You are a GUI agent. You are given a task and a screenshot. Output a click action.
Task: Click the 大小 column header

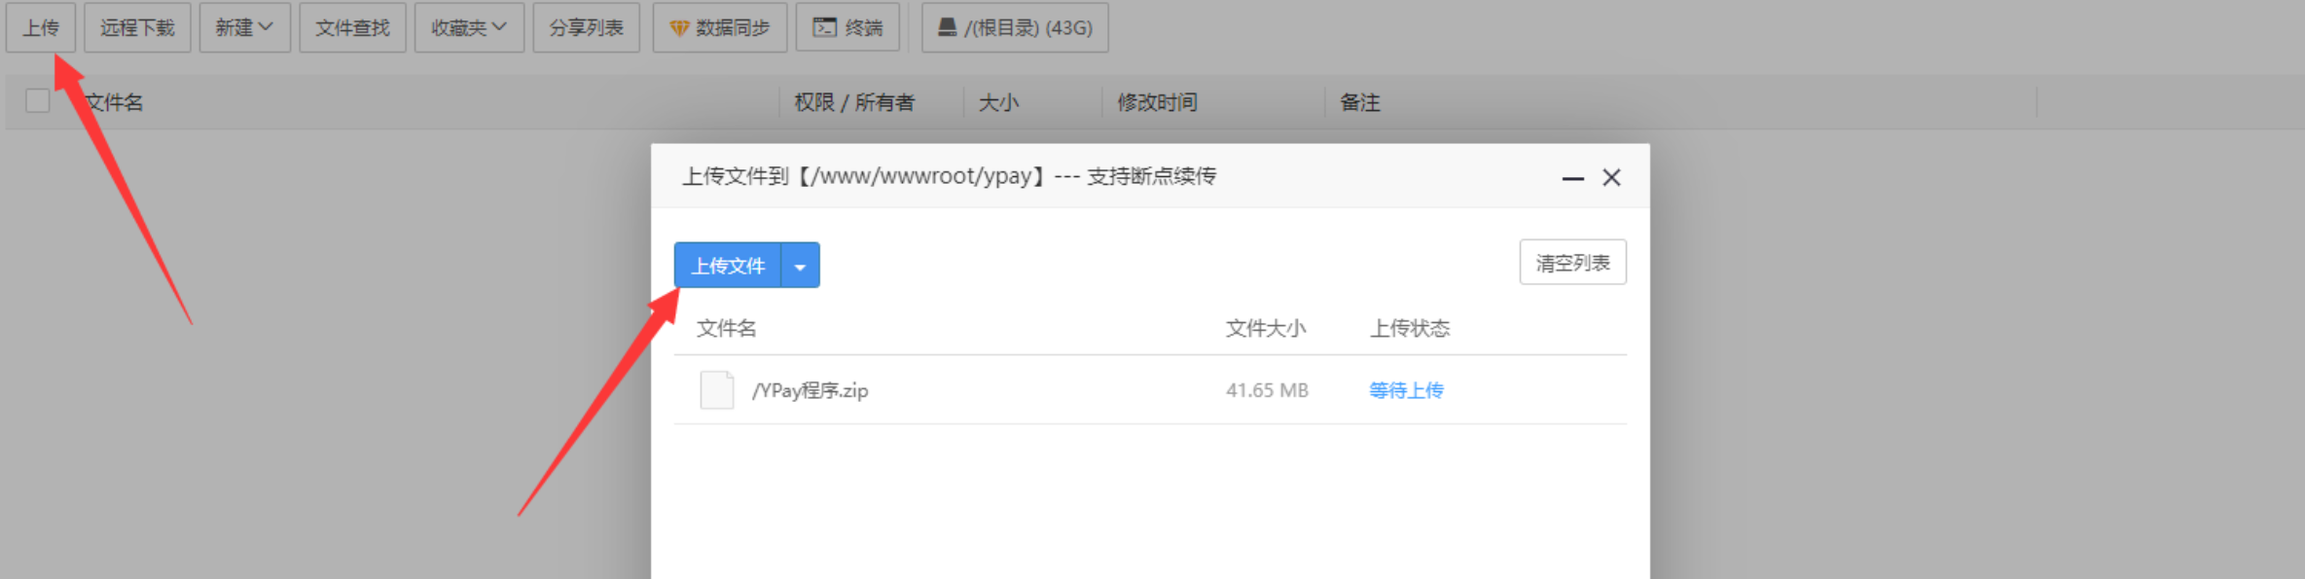[998, 102]
